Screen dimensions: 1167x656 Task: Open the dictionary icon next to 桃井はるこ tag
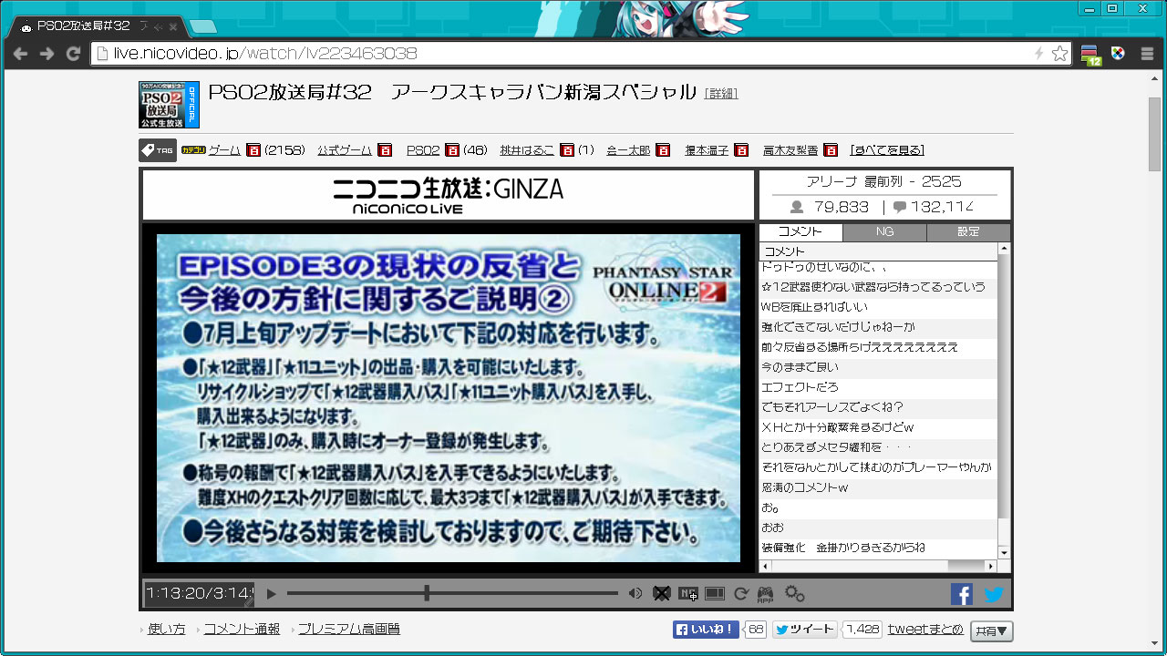[x=567, y=150]
